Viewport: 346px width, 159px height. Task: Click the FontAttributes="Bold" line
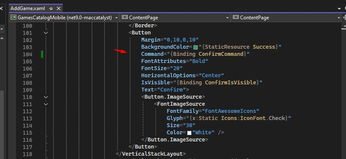(x=175, y=61)
